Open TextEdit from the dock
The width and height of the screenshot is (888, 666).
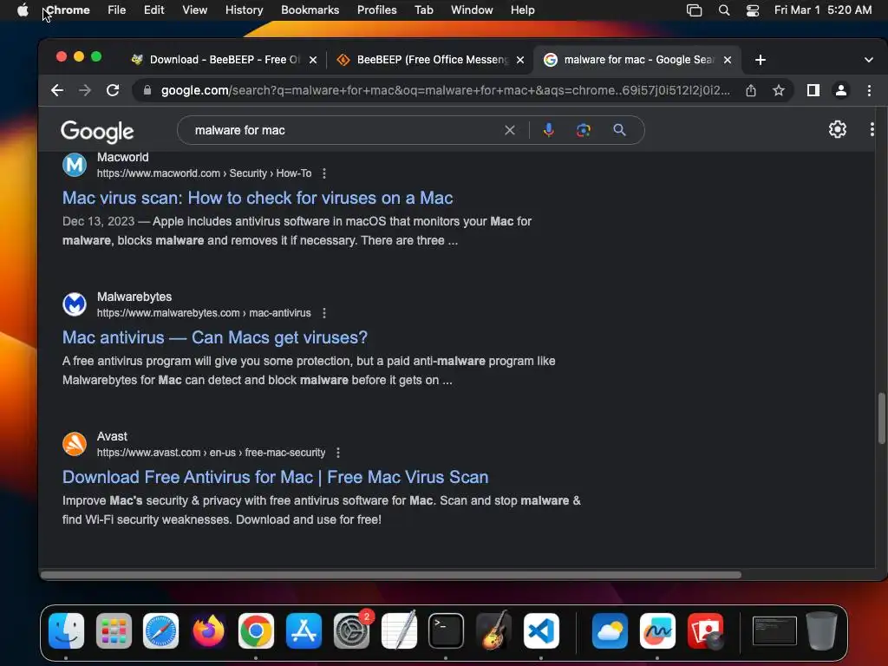point(399,631)
